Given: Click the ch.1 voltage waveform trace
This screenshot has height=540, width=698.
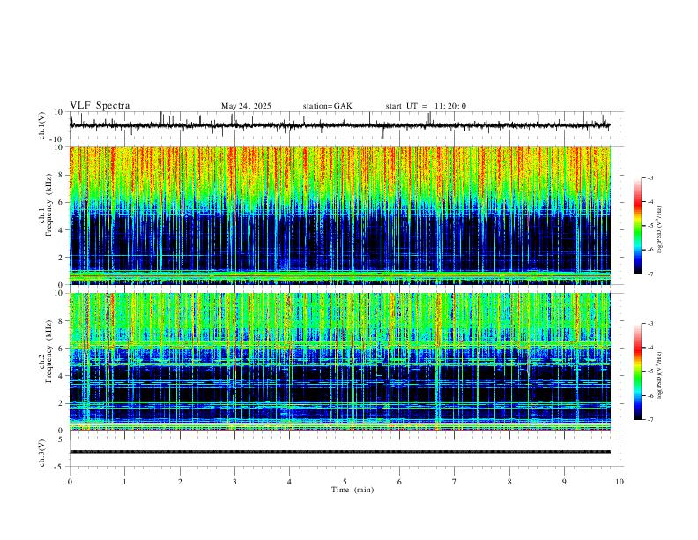Looking at the screenshot, I should 339,125.
